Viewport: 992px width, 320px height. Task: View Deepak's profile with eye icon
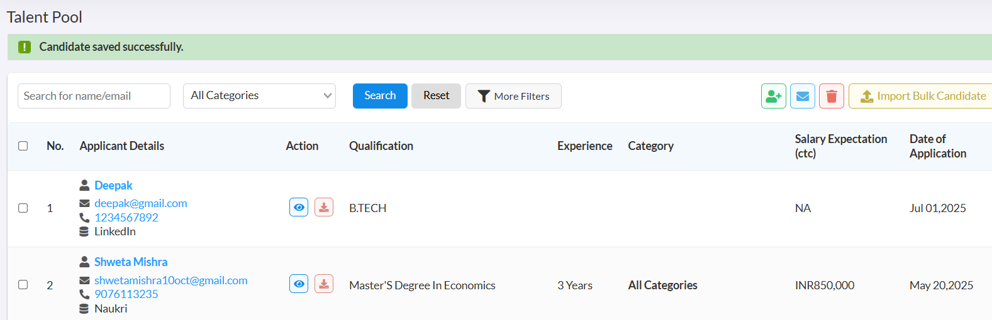click(x=299, y=207)
